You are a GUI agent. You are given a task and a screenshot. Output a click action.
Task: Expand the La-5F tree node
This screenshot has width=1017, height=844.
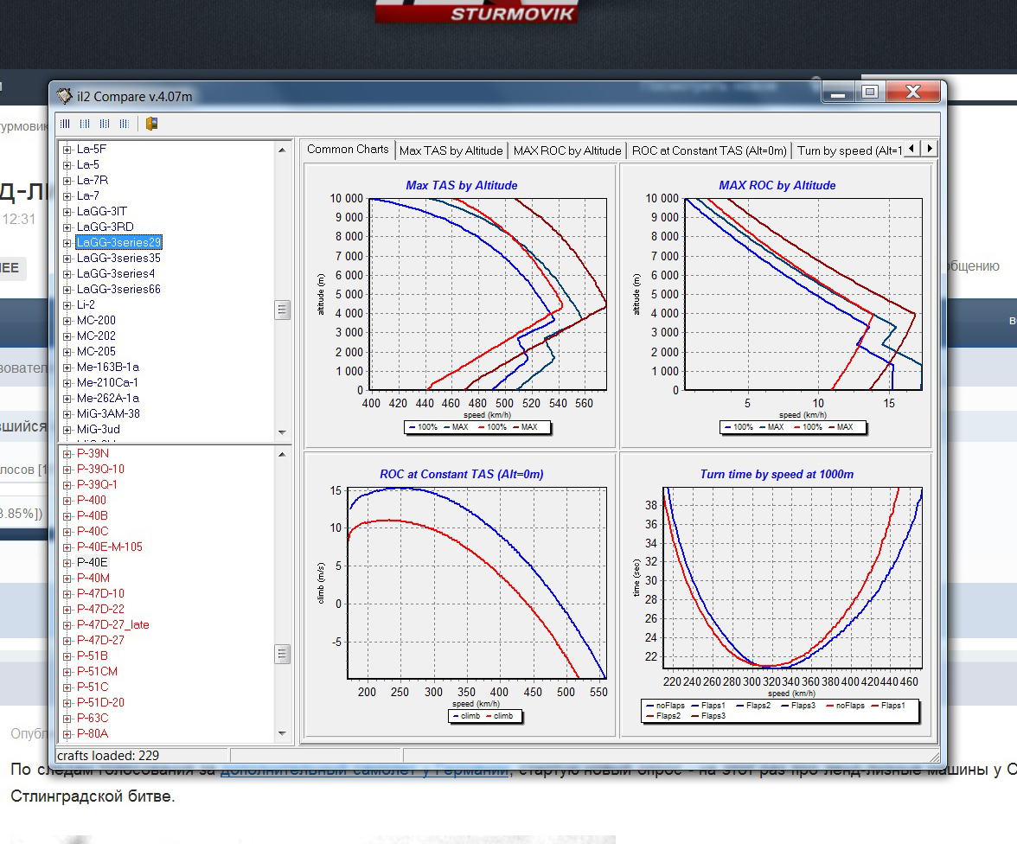click(x=67, y=150)
